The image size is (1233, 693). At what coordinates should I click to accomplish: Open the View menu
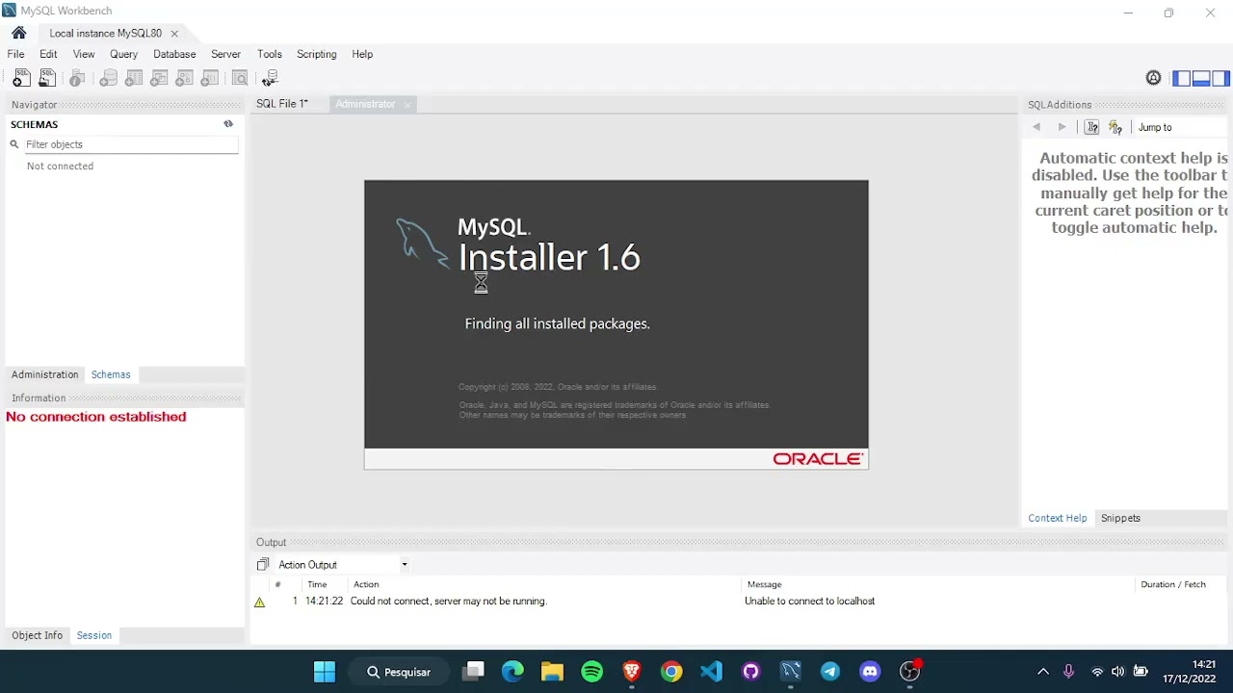(x=84, y=54)
